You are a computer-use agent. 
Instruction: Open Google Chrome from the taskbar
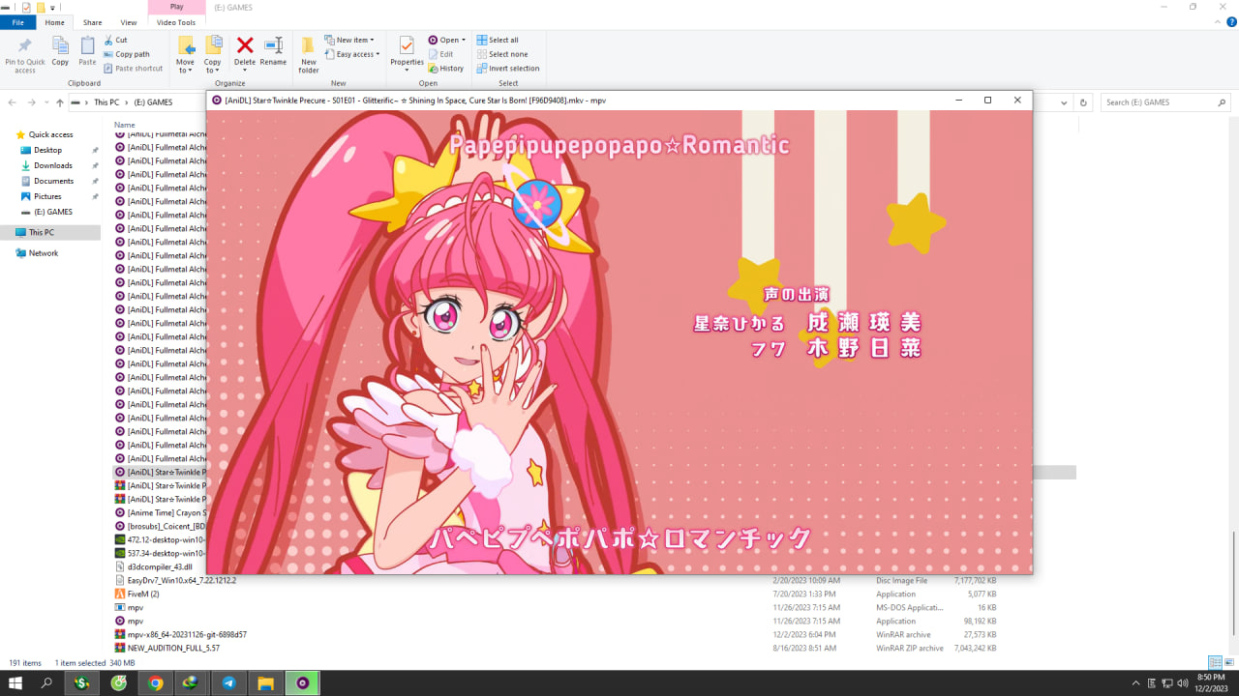coord(155,683)
